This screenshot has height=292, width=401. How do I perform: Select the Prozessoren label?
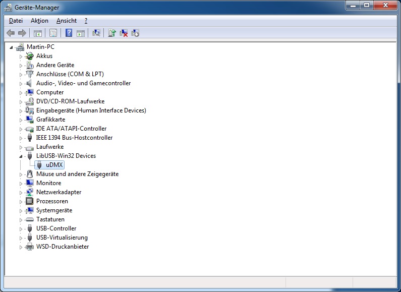(x=52, y=201)
